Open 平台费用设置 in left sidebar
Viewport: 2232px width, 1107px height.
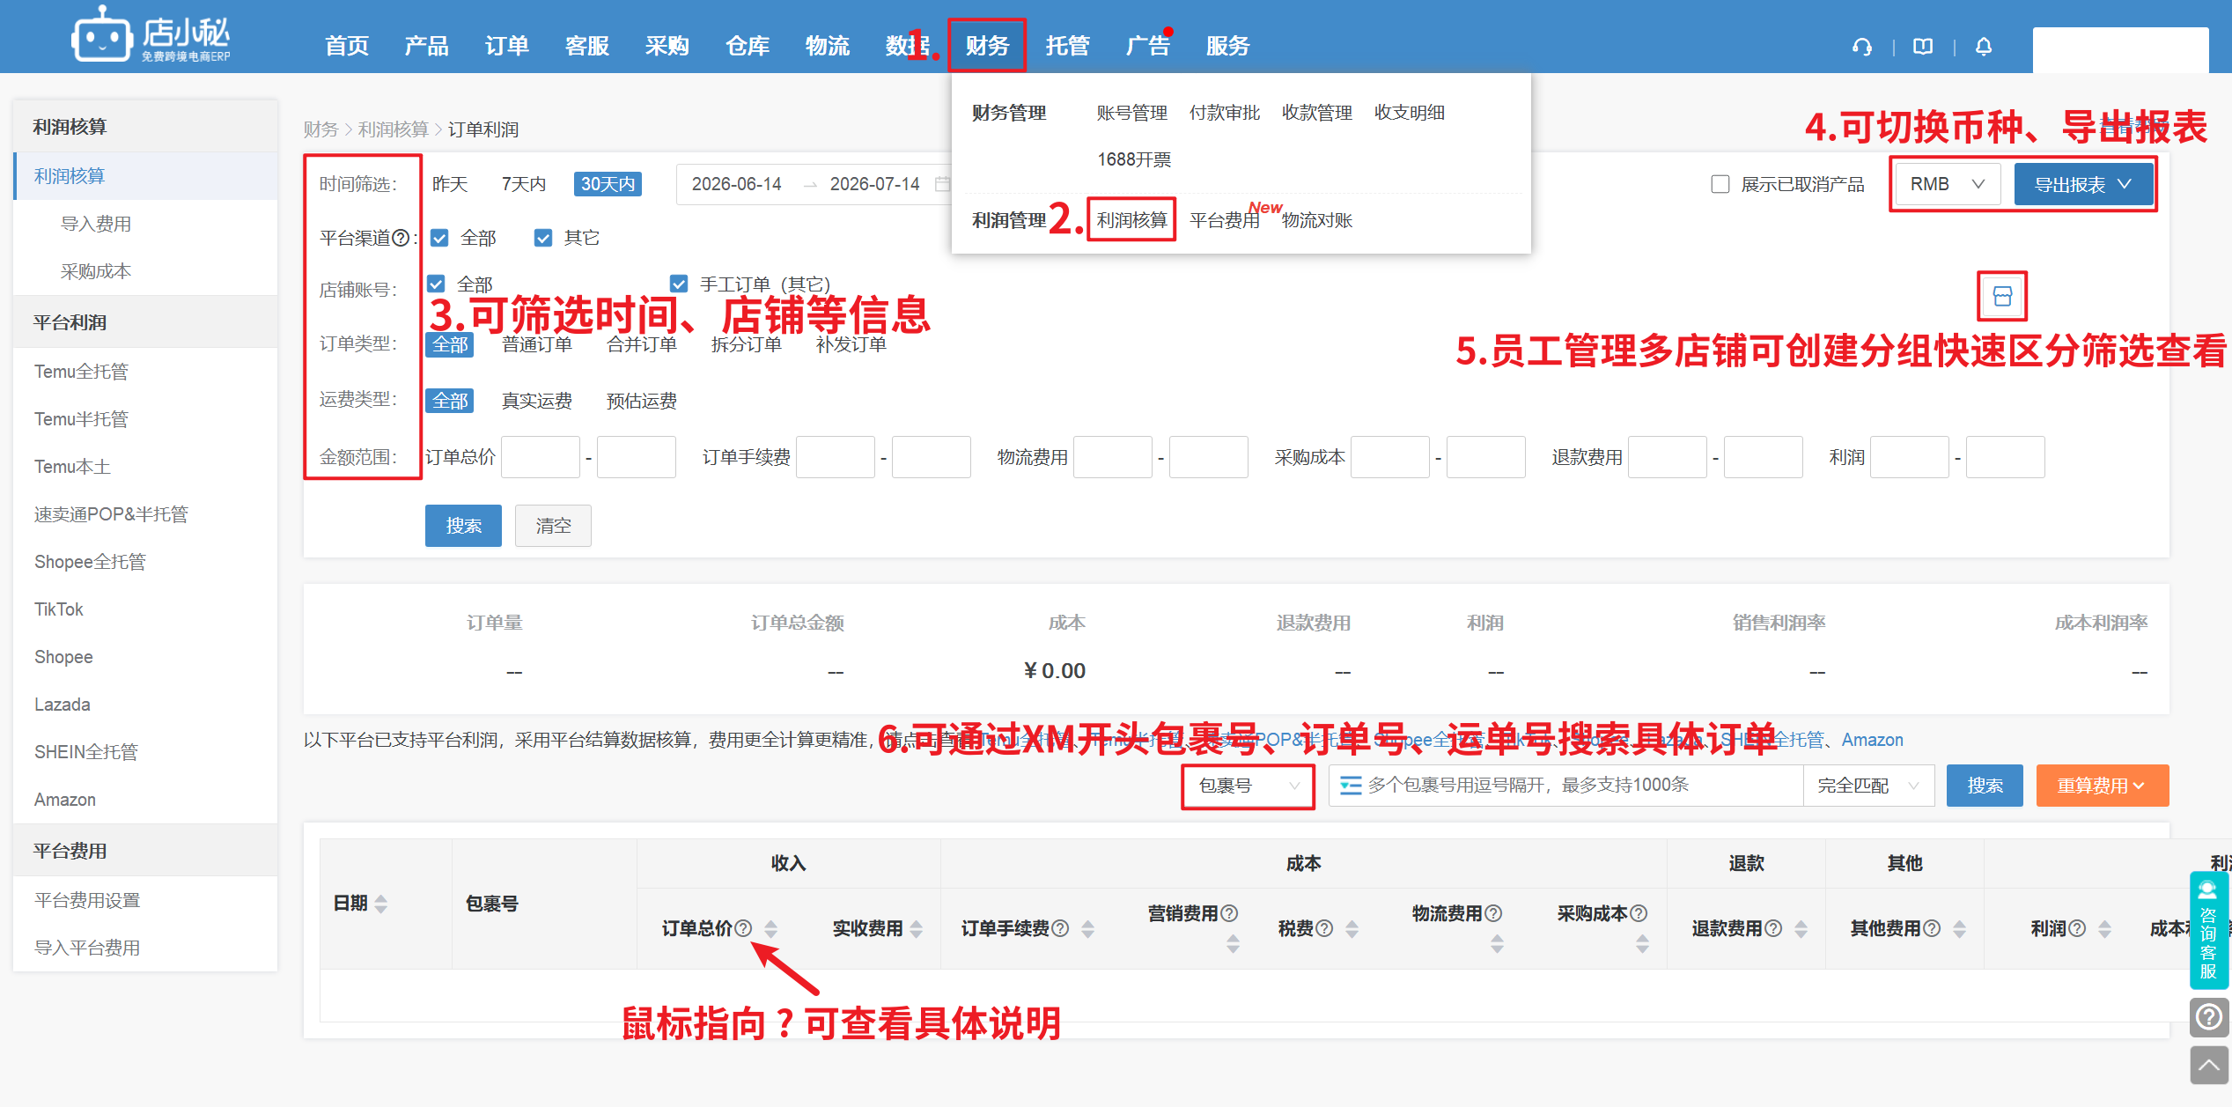[x=87, y=900]
